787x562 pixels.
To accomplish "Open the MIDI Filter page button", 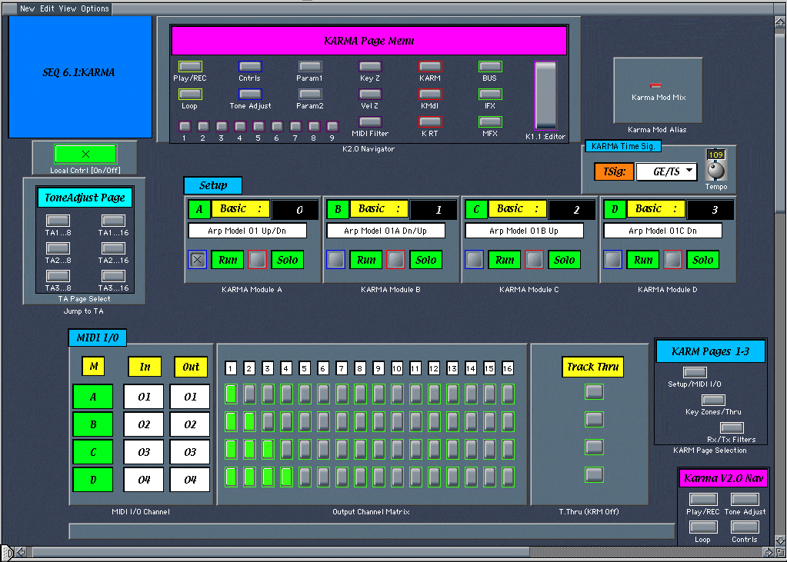I will click(370, 121).
